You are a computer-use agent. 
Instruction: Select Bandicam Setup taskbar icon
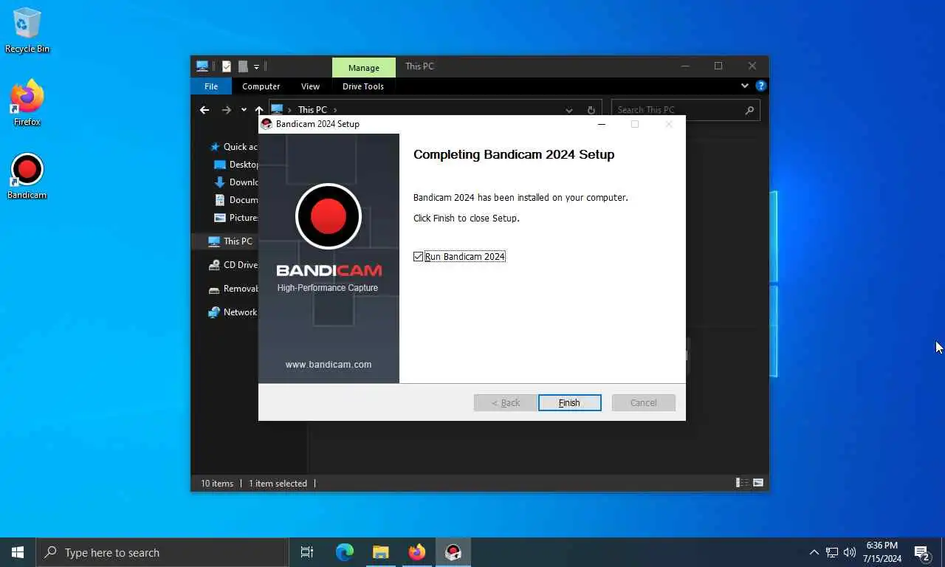pos(453,552)
